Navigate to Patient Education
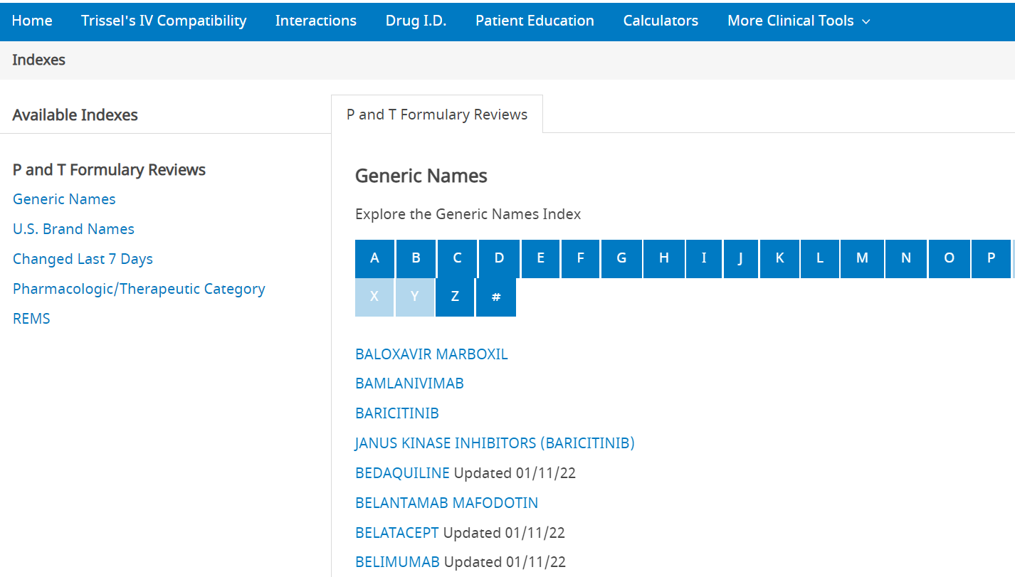Image resolution: width=1015 pixels, height=577 pixels. [535, 21]
